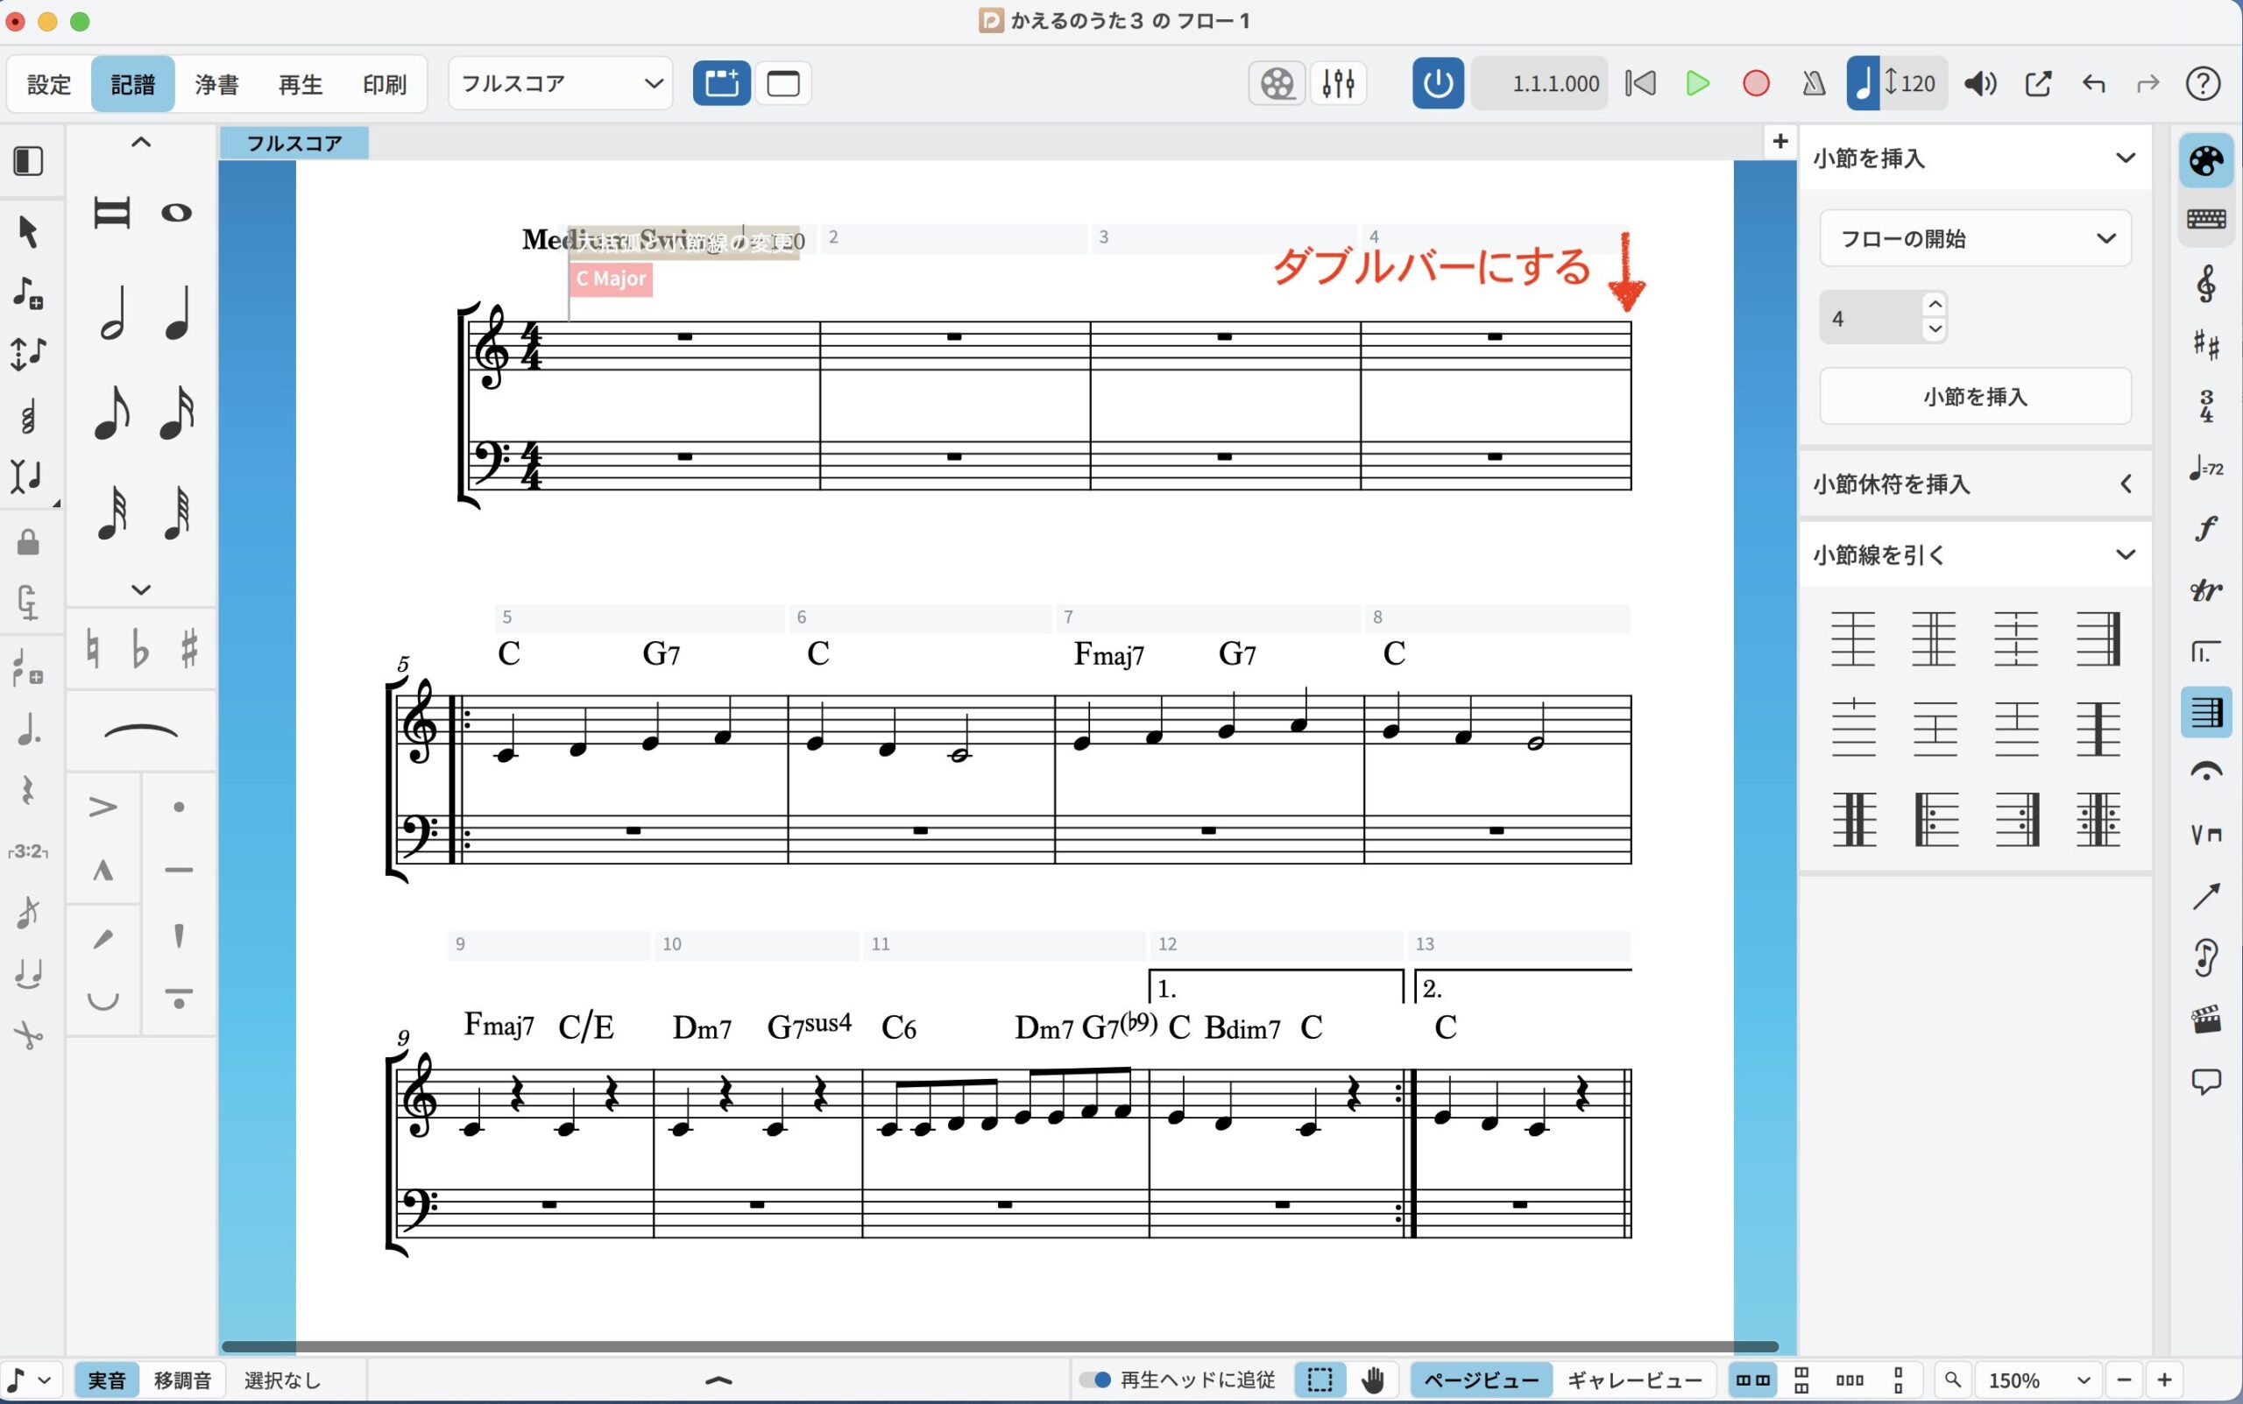The image size is (2243, 1404).
Task: Click the metronome click icon
Action: coord(1813,83)
